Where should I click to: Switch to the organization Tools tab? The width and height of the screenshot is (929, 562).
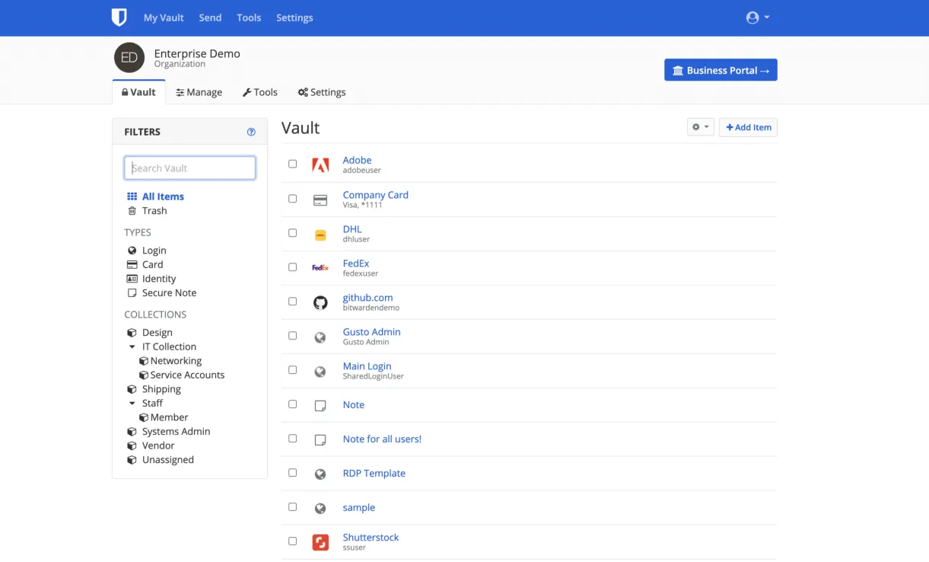[260, 92]
